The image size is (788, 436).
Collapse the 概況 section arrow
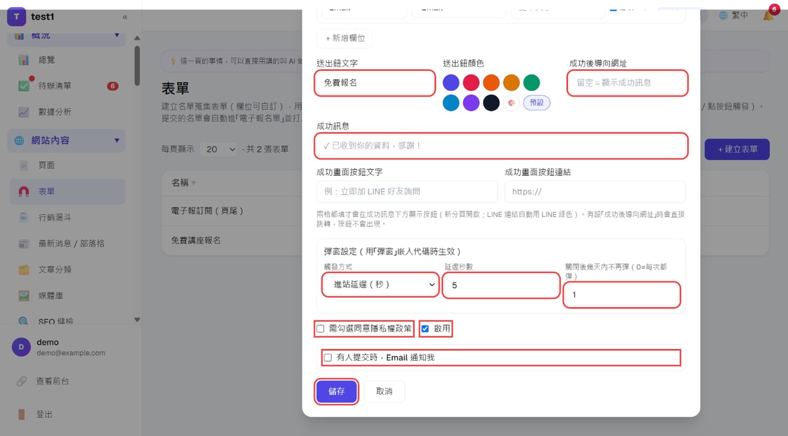[117, 36]
